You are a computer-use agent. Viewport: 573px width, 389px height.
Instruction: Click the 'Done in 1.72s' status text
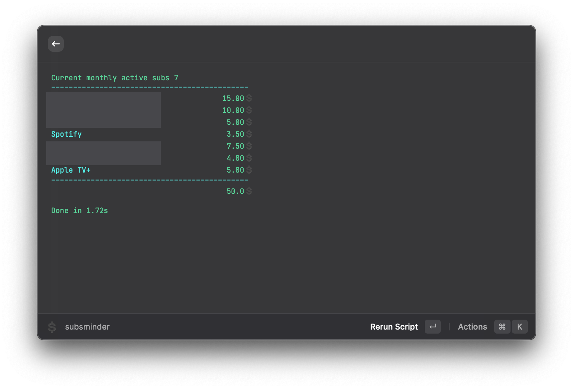79,210
